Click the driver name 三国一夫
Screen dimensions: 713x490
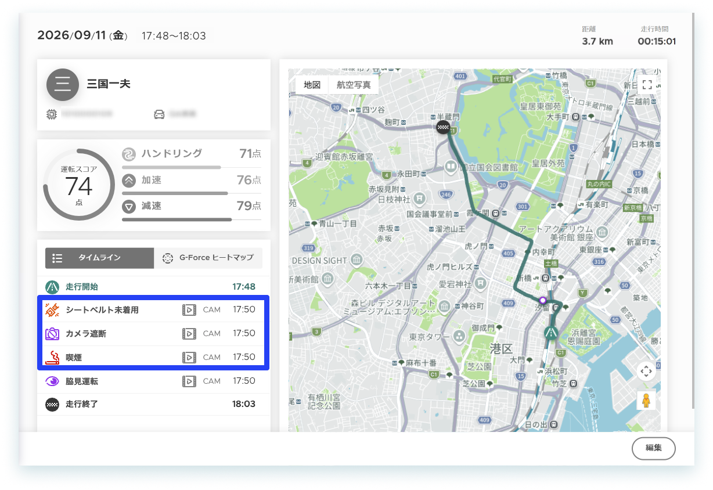[x=109, y=84]
